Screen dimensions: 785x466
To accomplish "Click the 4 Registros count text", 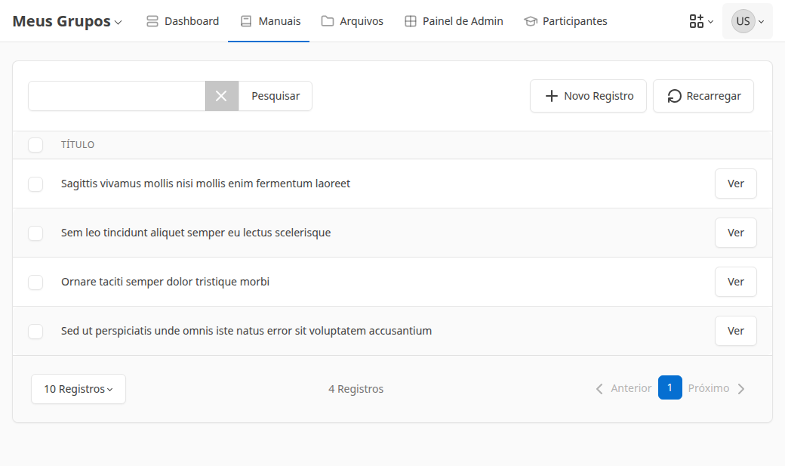I will [x=356, y=389].
